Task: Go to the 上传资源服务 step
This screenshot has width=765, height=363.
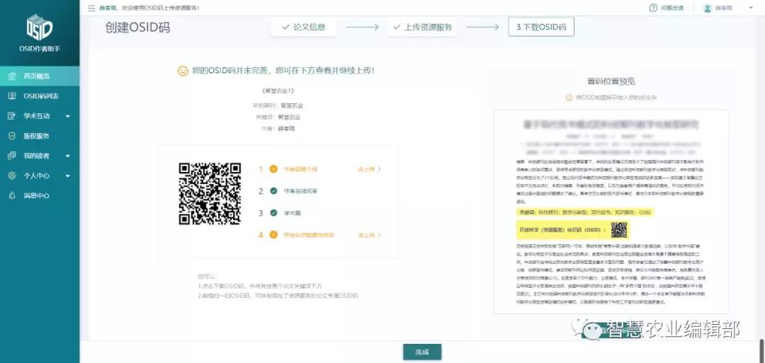Action: pyautogui.click(x=422, y=27)
